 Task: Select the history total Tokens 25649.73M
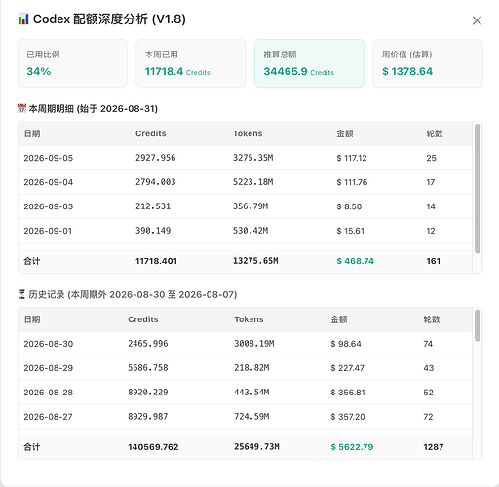[256, 447]
